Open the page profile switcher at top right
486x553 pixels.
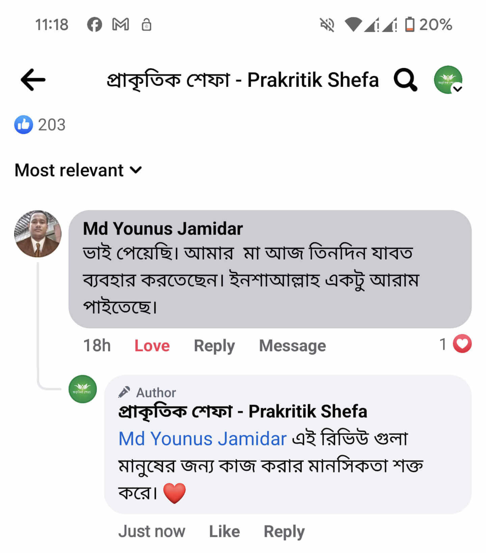pyautogui.click(x=448, y=80)
